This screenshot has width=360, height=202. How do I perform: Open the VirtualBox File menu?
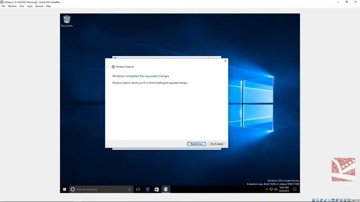pos(3,6)
